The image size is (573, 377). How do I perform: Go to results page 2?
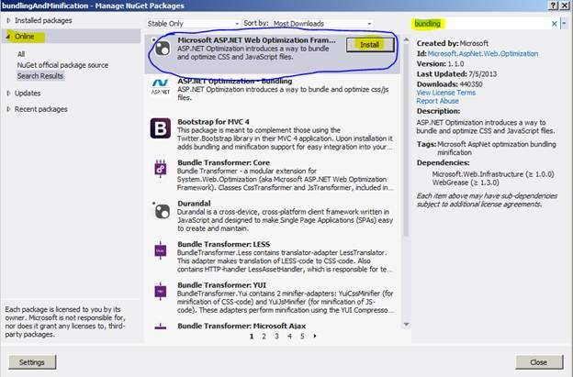264,336
